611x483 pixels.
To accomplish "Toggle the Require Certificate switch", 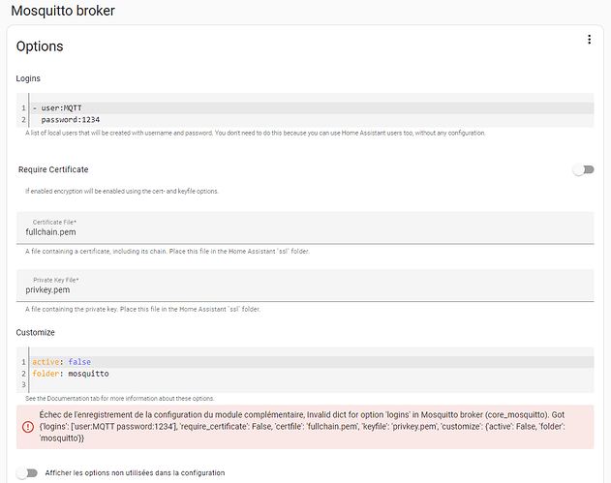I will coord(583,169).
